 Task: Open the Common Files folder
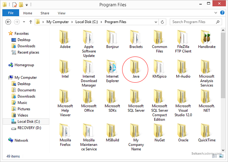coord(159,41)
